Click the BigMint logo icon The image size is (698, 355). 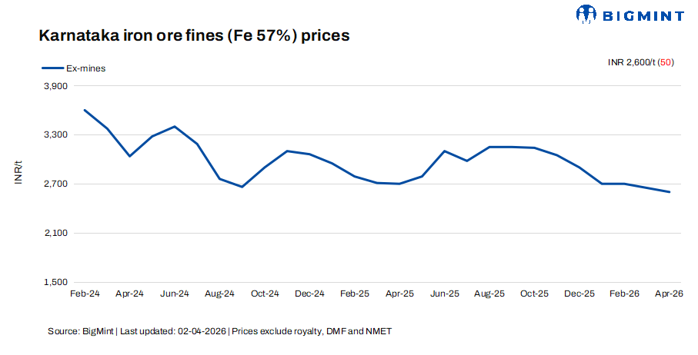[x=586, y=14]
